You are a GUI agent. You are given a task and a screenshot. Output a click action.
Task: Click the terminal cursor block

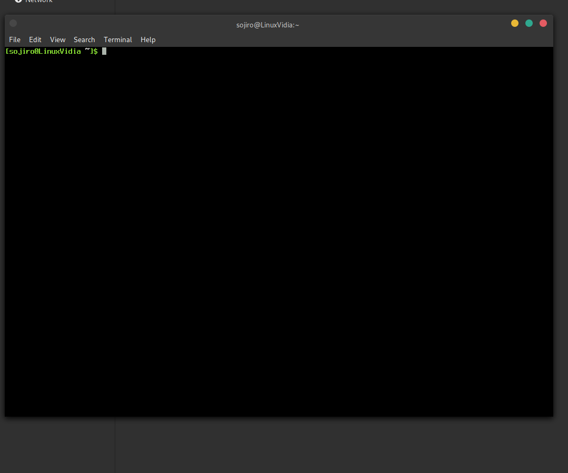[x=104, y=51]
